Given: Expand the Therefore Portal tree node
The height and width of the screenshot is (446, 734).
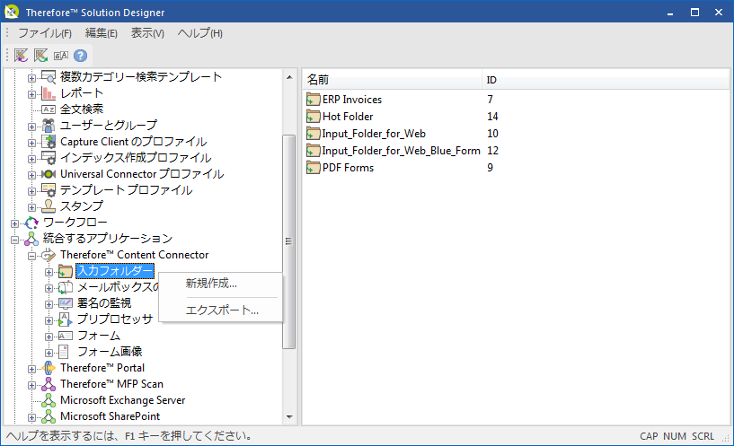Looking at the screenshot, I should (x=31, y=369).
